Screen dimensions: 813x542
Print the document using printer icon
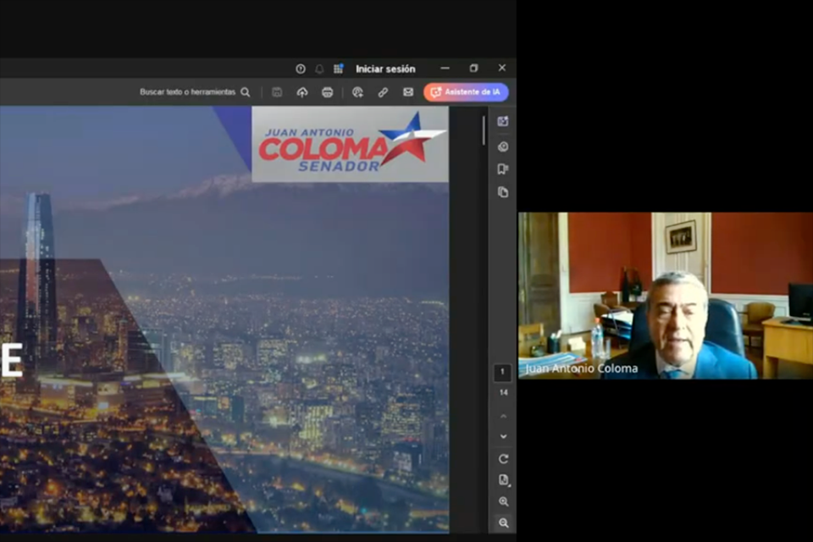[328, 92]
